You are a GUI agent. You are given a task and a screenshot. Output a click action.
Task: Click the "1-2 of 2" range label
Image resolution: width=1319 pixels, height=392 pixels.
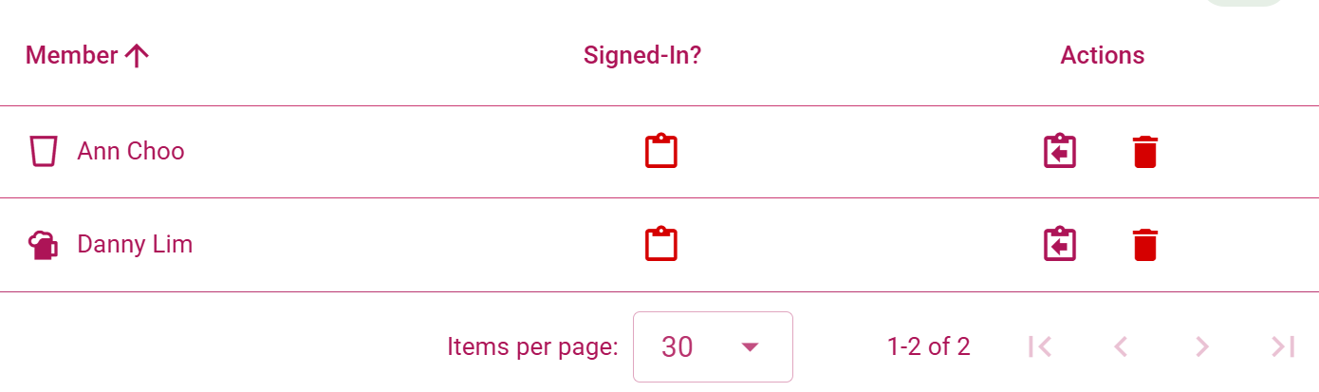click(928, 346)
